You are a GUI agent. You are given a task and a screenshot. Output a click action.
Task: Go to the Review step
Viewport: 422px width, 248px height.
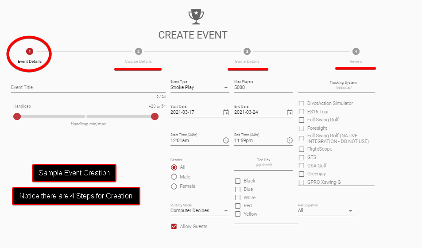coord(356,62)
